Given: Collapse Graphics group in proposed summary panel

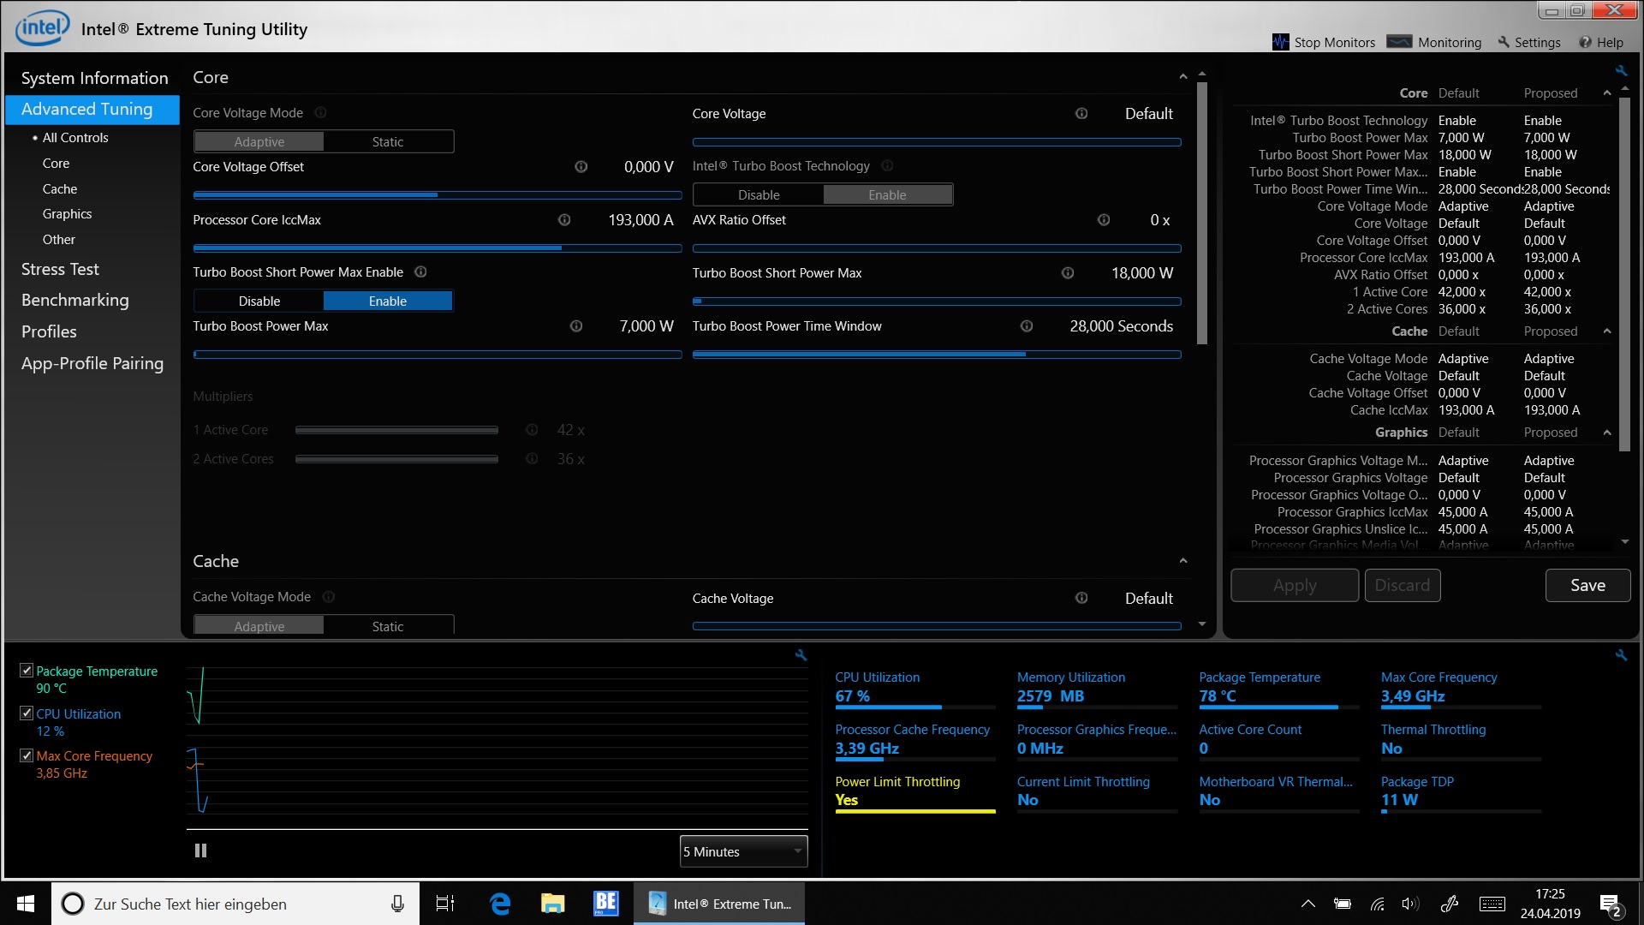Looking at the screenshot, I should (x=1607, y=433).
